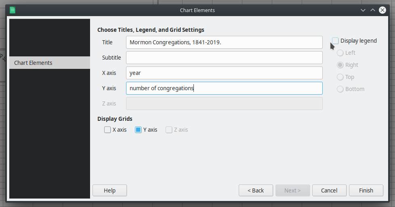Viewport: 395px width, 207px height.
Task: Click the disabled Z axis grid checkbox
Action: (169, 130)
